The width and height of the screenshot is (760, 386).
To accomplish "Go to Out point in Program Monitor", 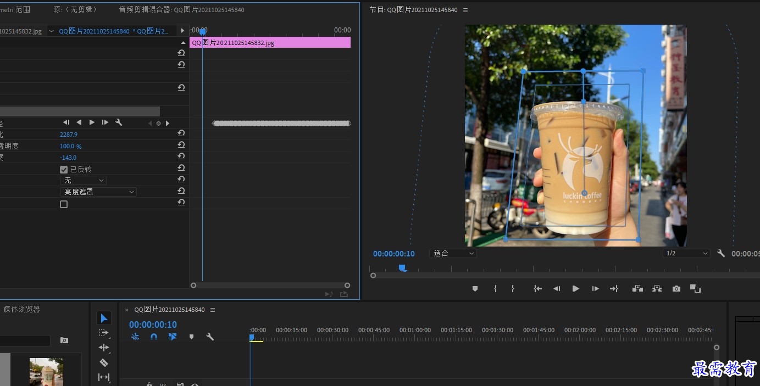I will pos(614,289).
